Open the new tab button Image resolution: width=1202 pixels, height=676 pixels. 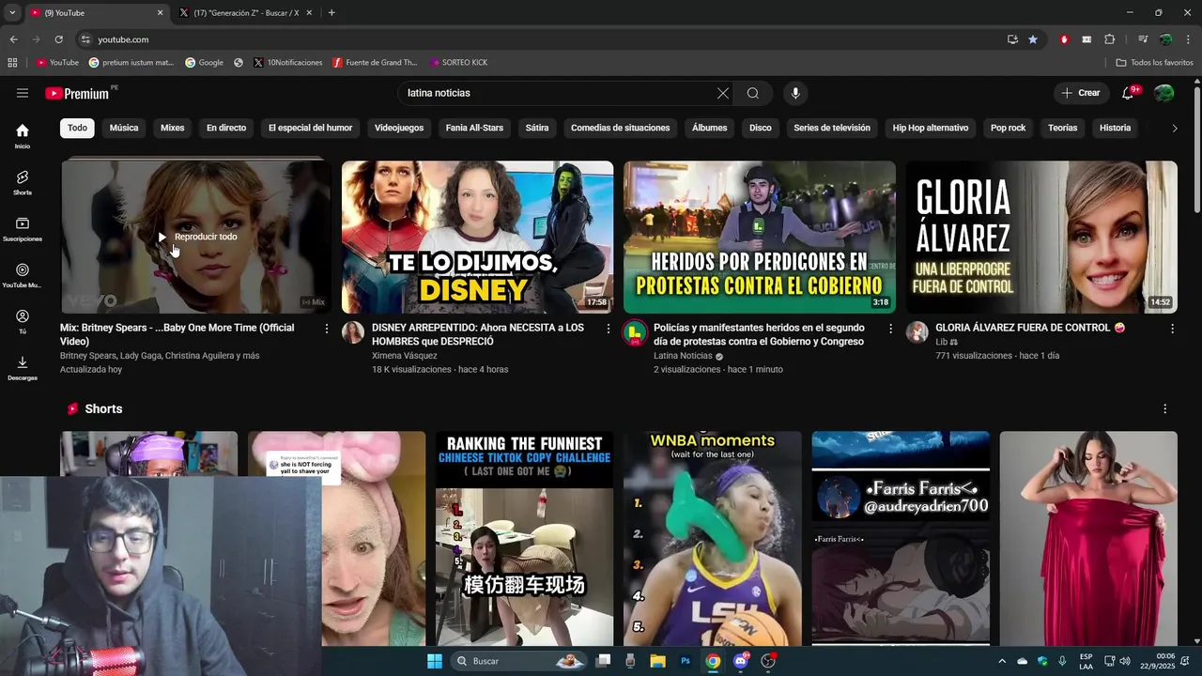click(x=331, y=12)
